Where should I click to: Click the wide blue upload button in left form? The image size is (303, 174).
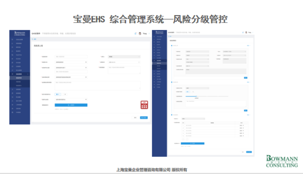pos(71,105)
